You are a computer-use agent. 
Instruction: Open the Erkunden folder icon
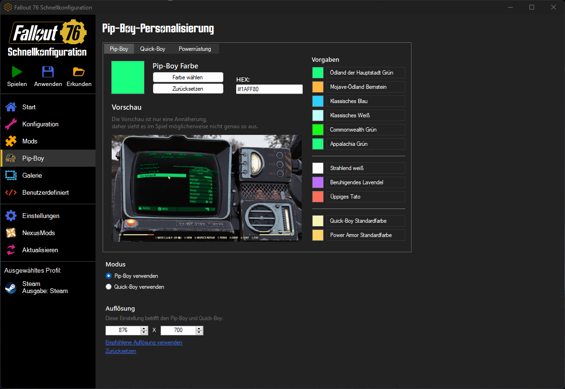(78, 72)
